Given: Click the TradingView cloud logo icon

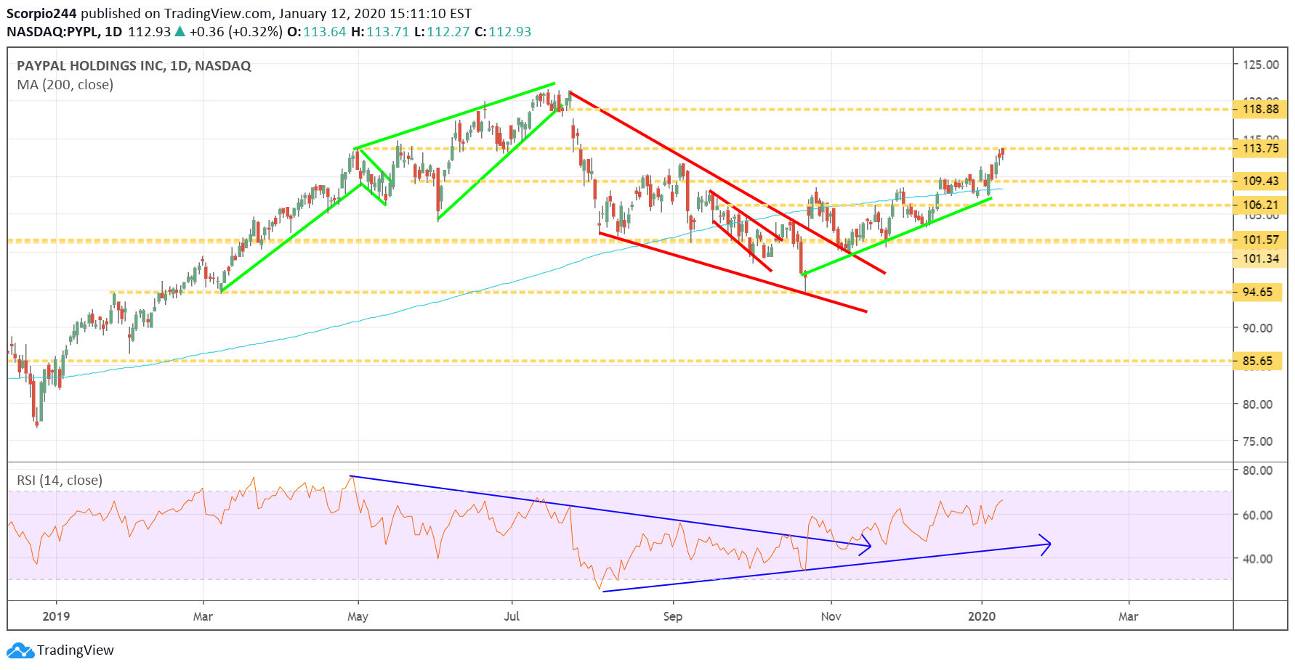Looking at the screenshot, I should point(20,650).
